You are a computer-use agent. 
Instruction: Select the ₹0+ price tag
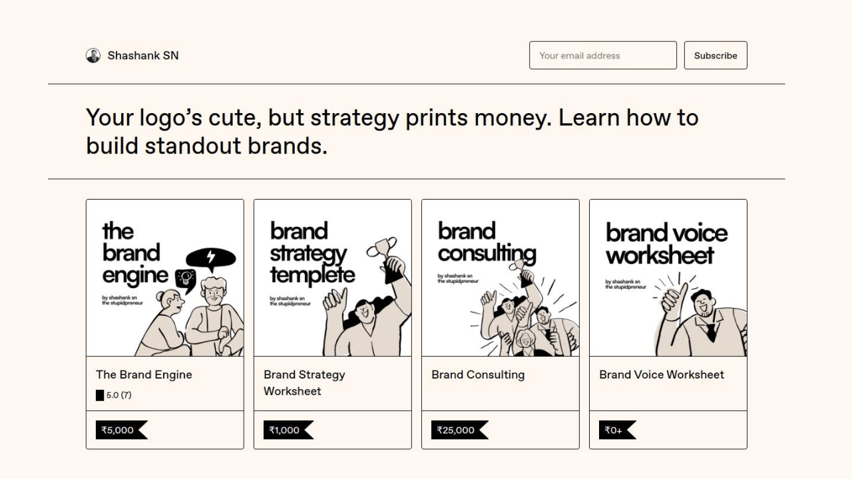tap(617, 430)
